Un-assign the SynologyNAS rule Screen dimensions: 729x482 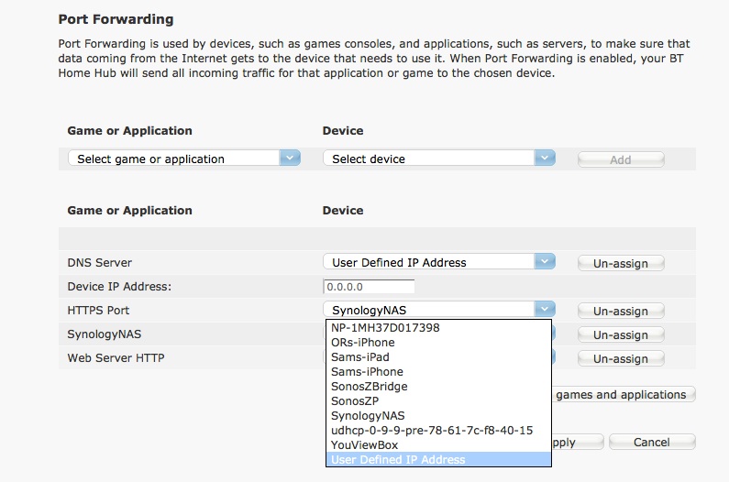[x=620, y=335]
